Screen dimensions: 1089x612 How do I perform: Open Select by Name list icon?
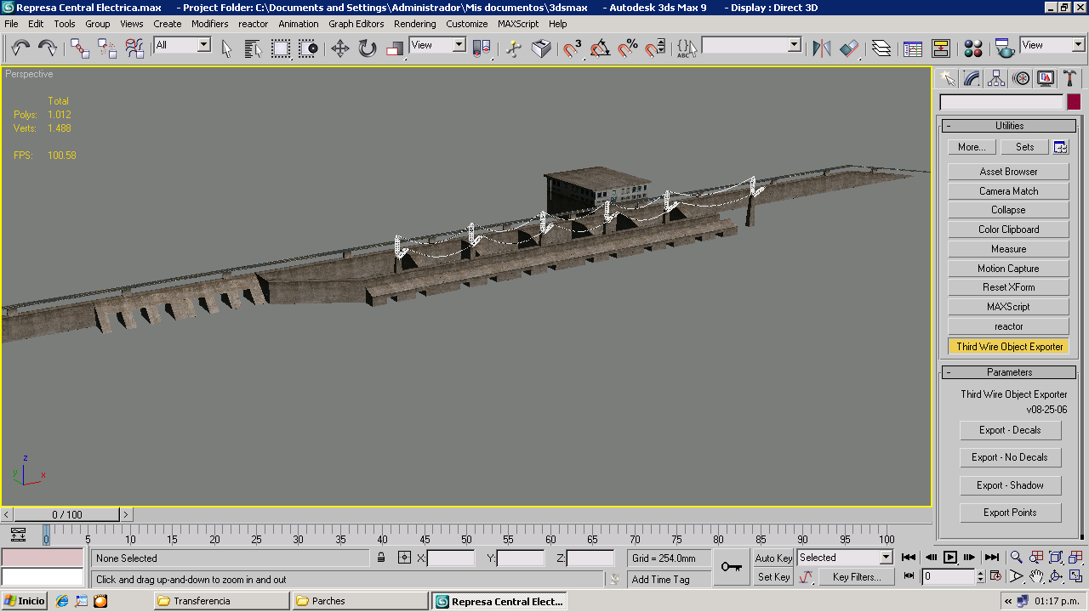coord(254,48)
